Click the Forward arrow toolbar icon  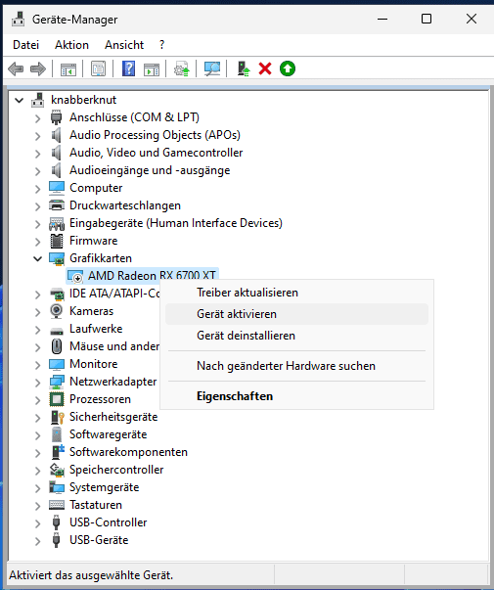click(x=37, y=68)
